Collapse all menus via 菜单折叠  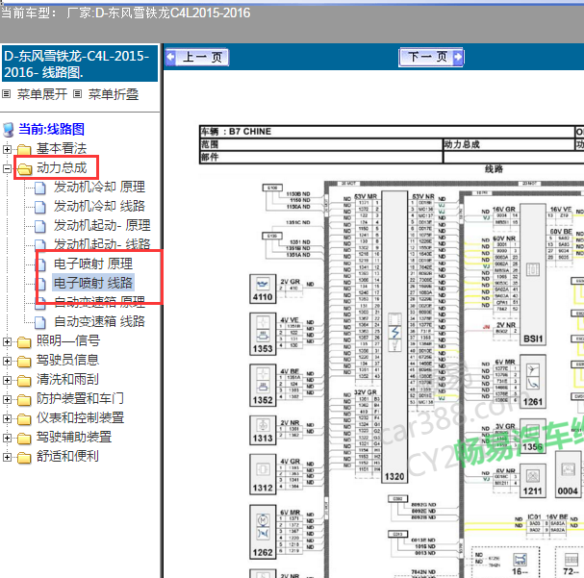click(114, 94)
